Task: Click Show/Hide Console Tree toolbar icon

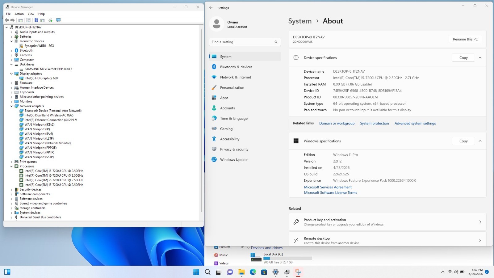Action: click(21, 20)
